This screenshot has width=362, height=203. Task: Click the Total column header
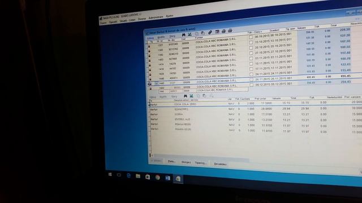[334, 25]
